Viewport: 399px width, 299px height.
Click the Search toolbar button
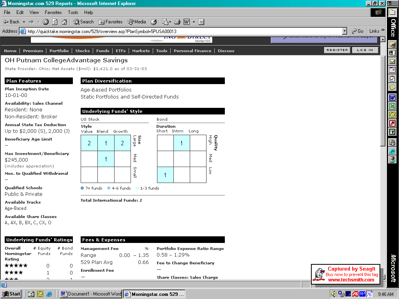(x=83, y=22)
